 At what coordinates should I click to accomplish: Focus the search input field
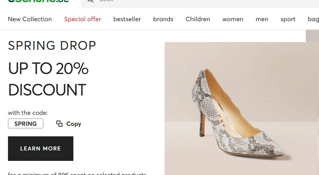pos(204,2)
